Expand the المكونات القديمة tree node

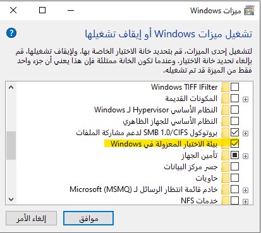coord(245,99)
